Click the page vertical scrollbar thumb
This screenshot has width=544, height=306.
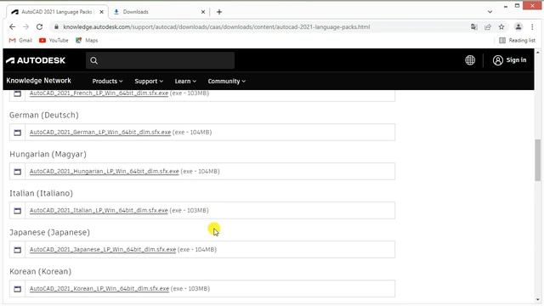point(538,160)
